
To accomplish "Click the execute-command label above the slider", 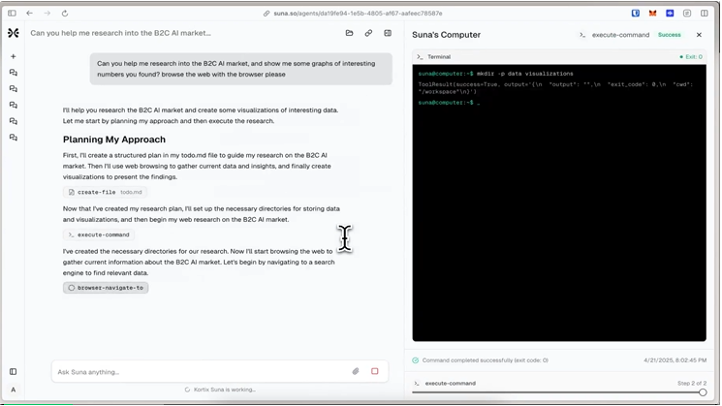I will (450, 383).
